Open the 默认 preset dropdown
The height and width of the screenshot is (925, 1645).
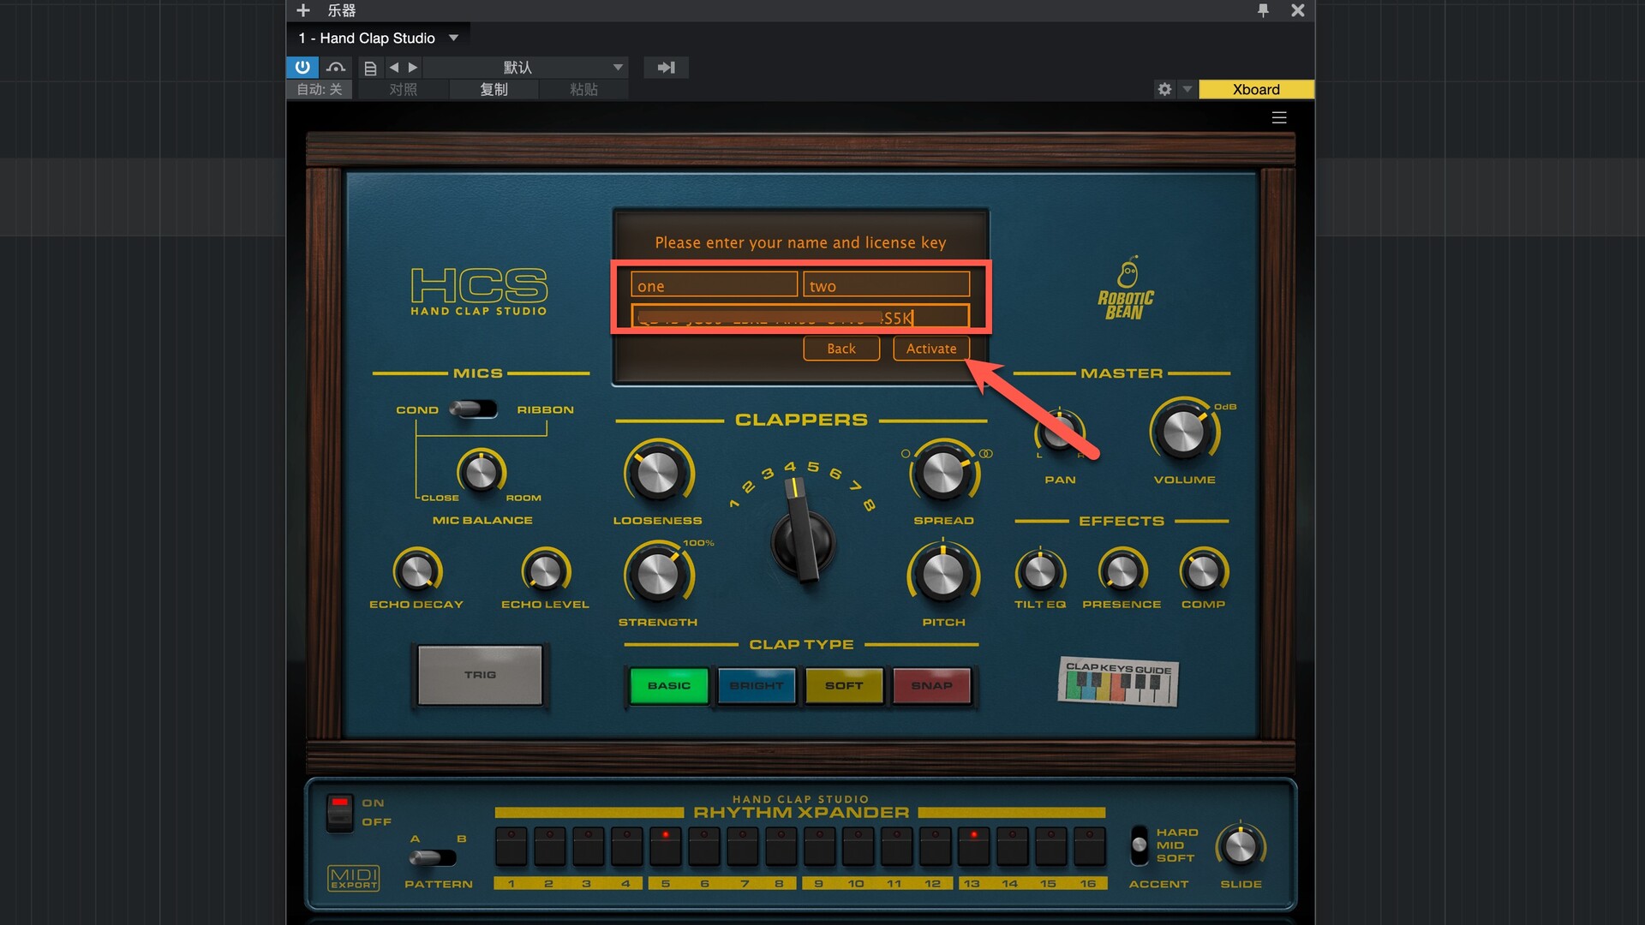tap(526, 67)
